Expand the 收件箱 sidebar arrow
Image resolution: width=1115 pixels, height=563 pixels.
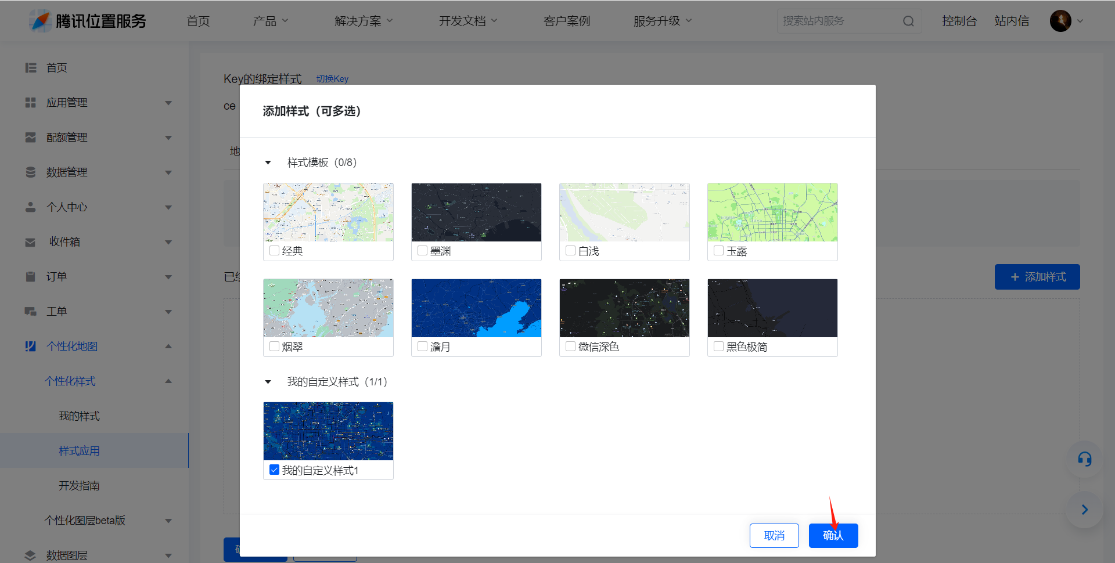point(168,242)
